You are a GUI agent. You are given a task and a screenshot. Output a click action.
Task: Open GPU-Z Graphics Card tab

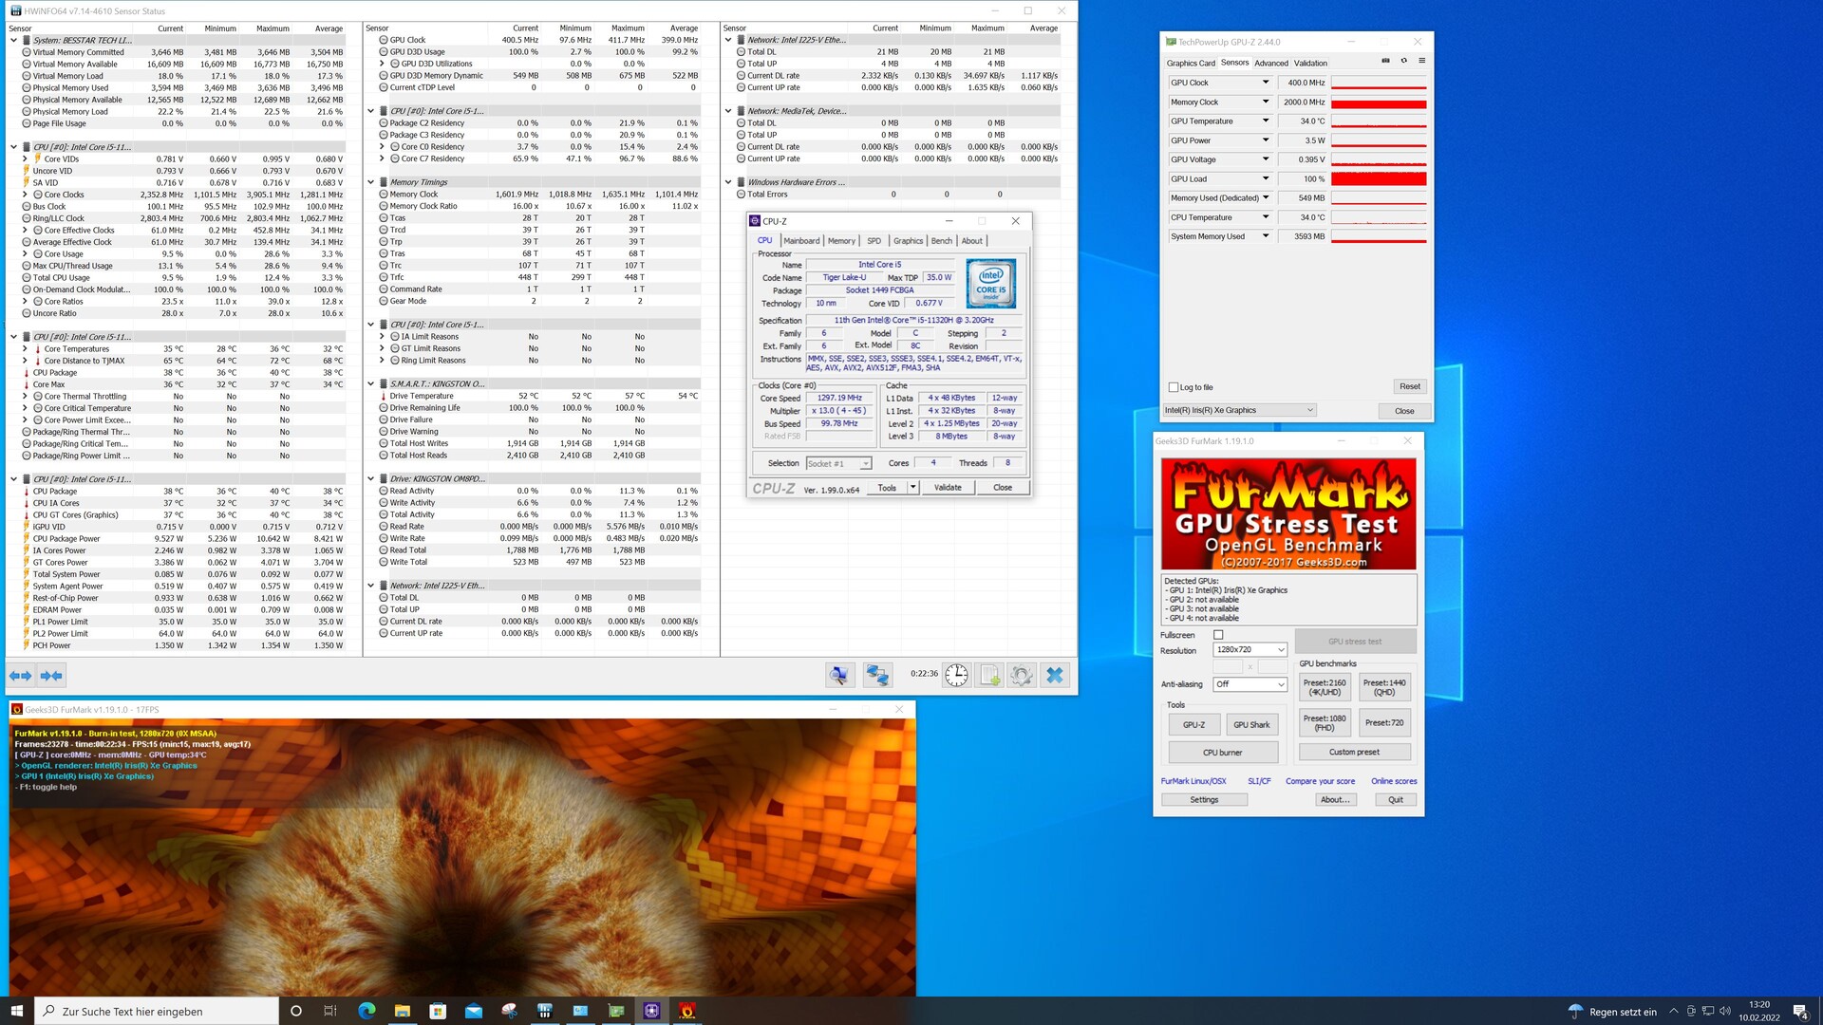(1191, 64)
